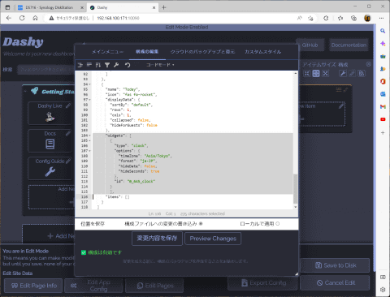This screenshot has width=390, height=297.
Task: Select 構成ファイルへの変更の書き込み radio option
Action: (x=201, y=224)
